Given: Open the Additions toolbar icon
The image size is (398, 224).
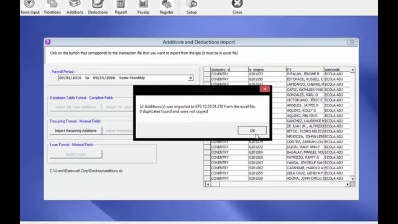Looking at the screenshot, I should (75, 7).
